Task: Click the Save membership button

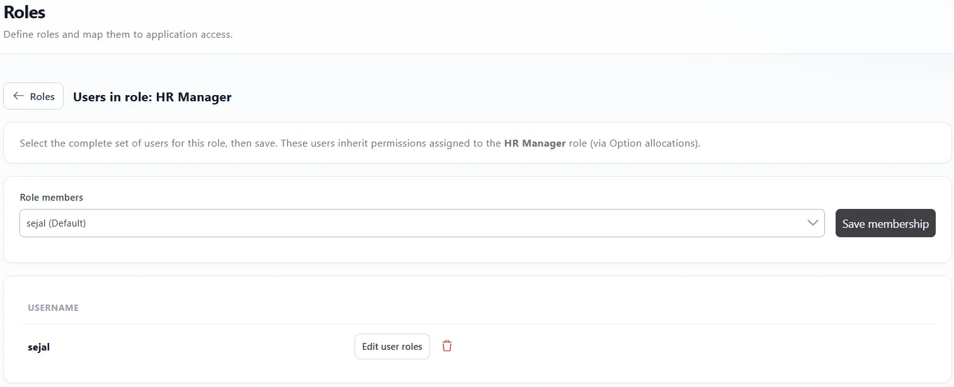Action: (x=885, y=223)
